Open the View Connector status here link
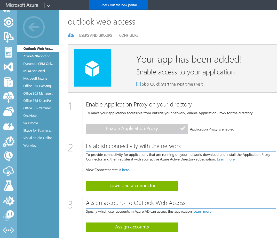Image resolution: width=277 pixels, height=238 pixels. point(126,170)
